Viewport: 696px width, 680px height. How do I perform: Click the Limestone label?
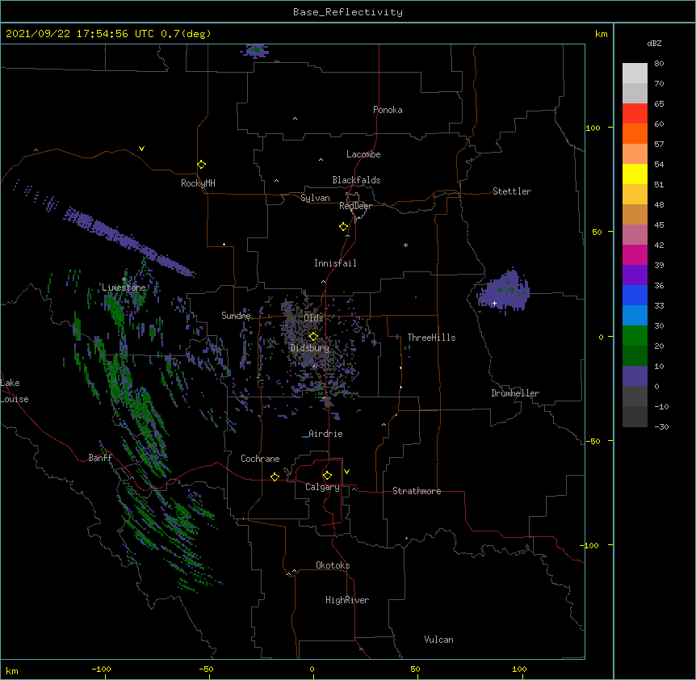click(124, 288)
